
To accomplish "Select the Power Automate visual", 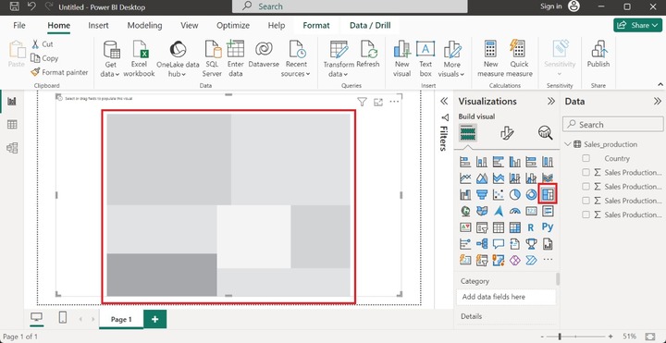I will click(531, 260).
